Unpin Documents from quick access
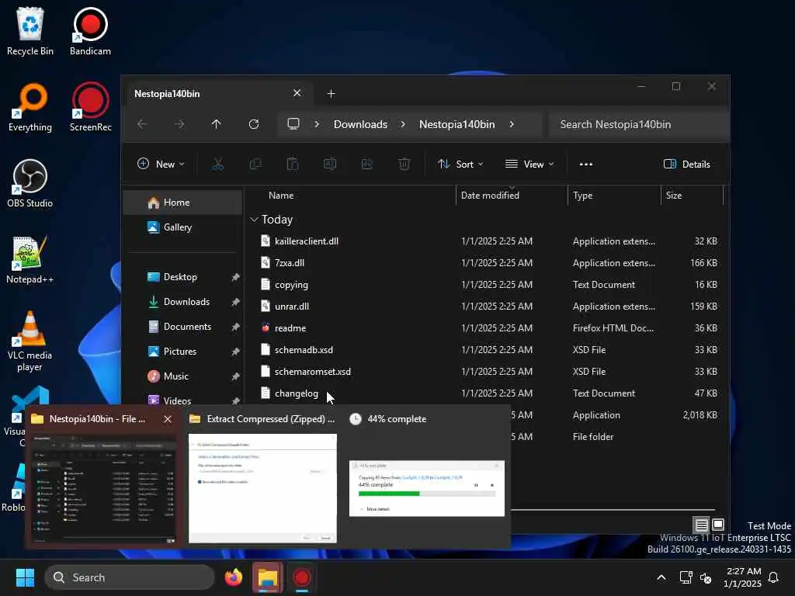The height and width of the screenshot is (596, 795). tap(235, 327)
